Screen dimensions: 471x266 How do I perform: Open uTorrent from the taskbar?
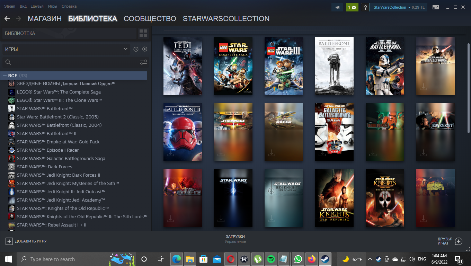tap(258, 259)
